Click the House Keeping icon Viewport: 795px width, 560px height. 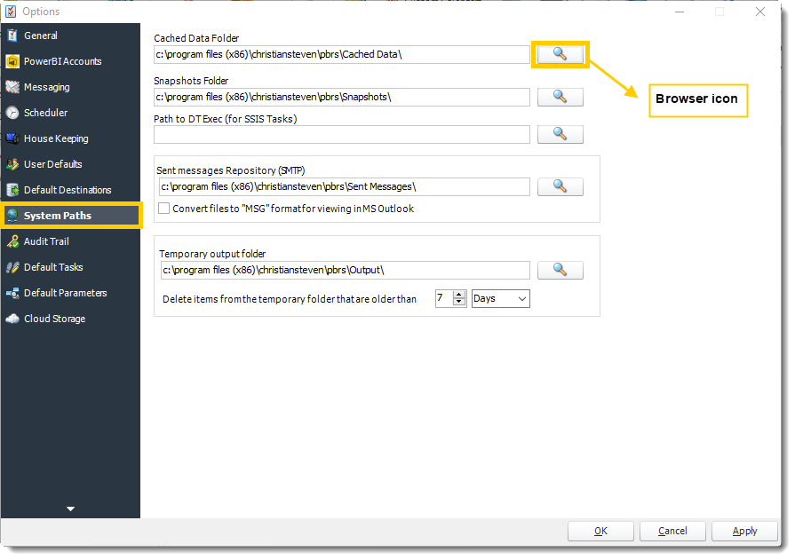[12, 138]
